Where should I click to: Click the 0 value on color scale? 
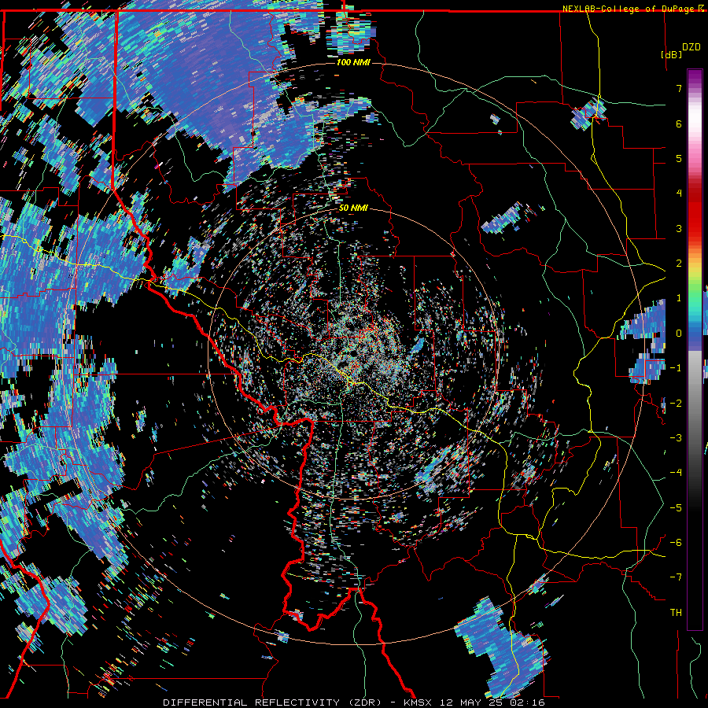(x=679, y=334)
